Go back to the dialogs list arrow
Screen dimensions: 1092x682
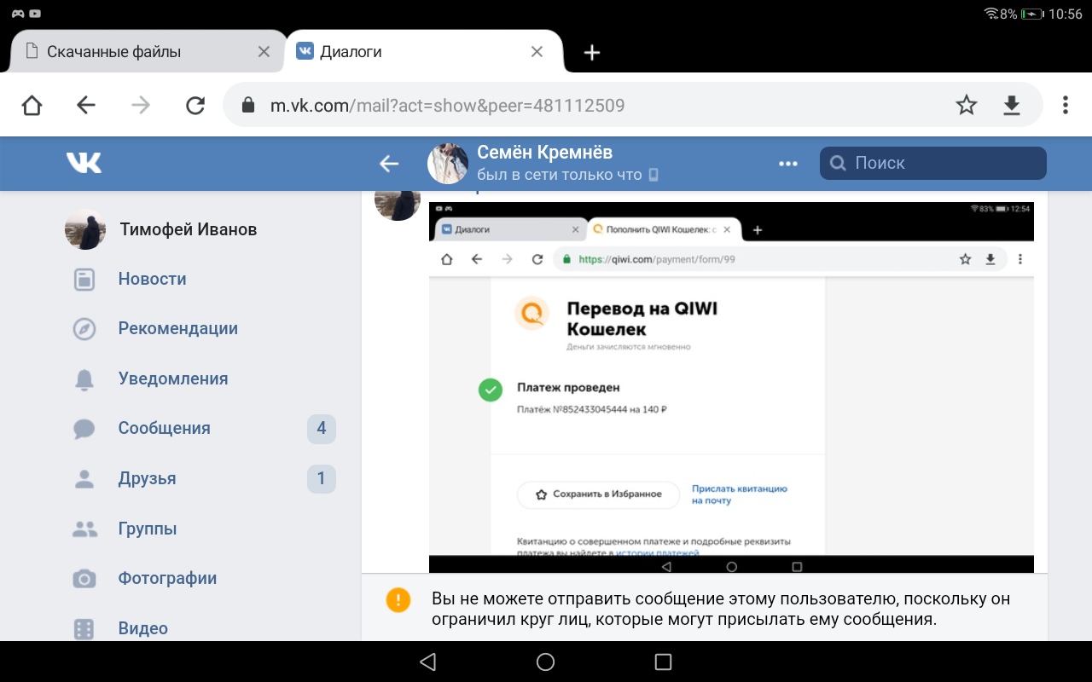[389, 164]
